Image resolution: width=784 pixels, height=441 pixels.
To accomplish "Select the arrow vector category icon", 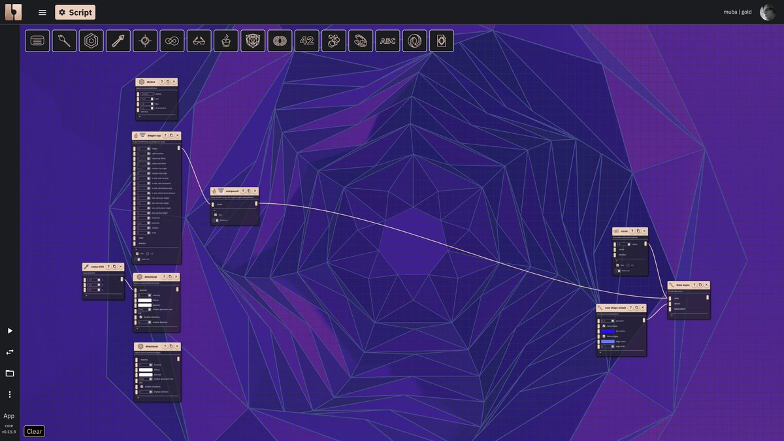I will click(118, 41).
